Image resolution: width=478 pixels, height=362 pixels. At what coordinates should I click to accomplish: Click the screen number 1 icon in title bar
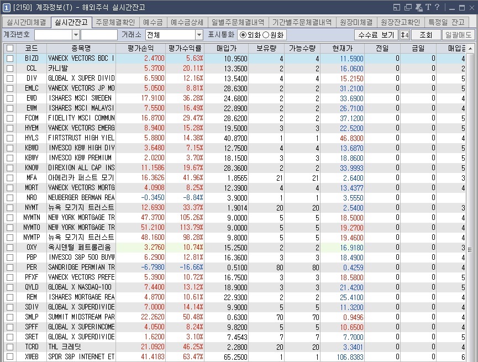[x=7, y=7]
